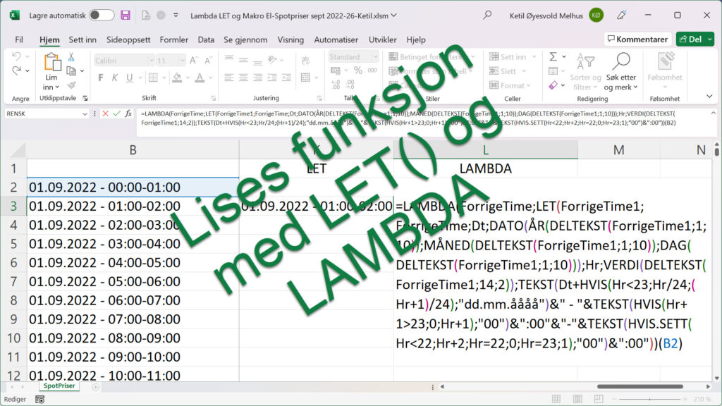Click the horizontal scrollbar thumb
The image size is (722, 406).
coord(640,387)
